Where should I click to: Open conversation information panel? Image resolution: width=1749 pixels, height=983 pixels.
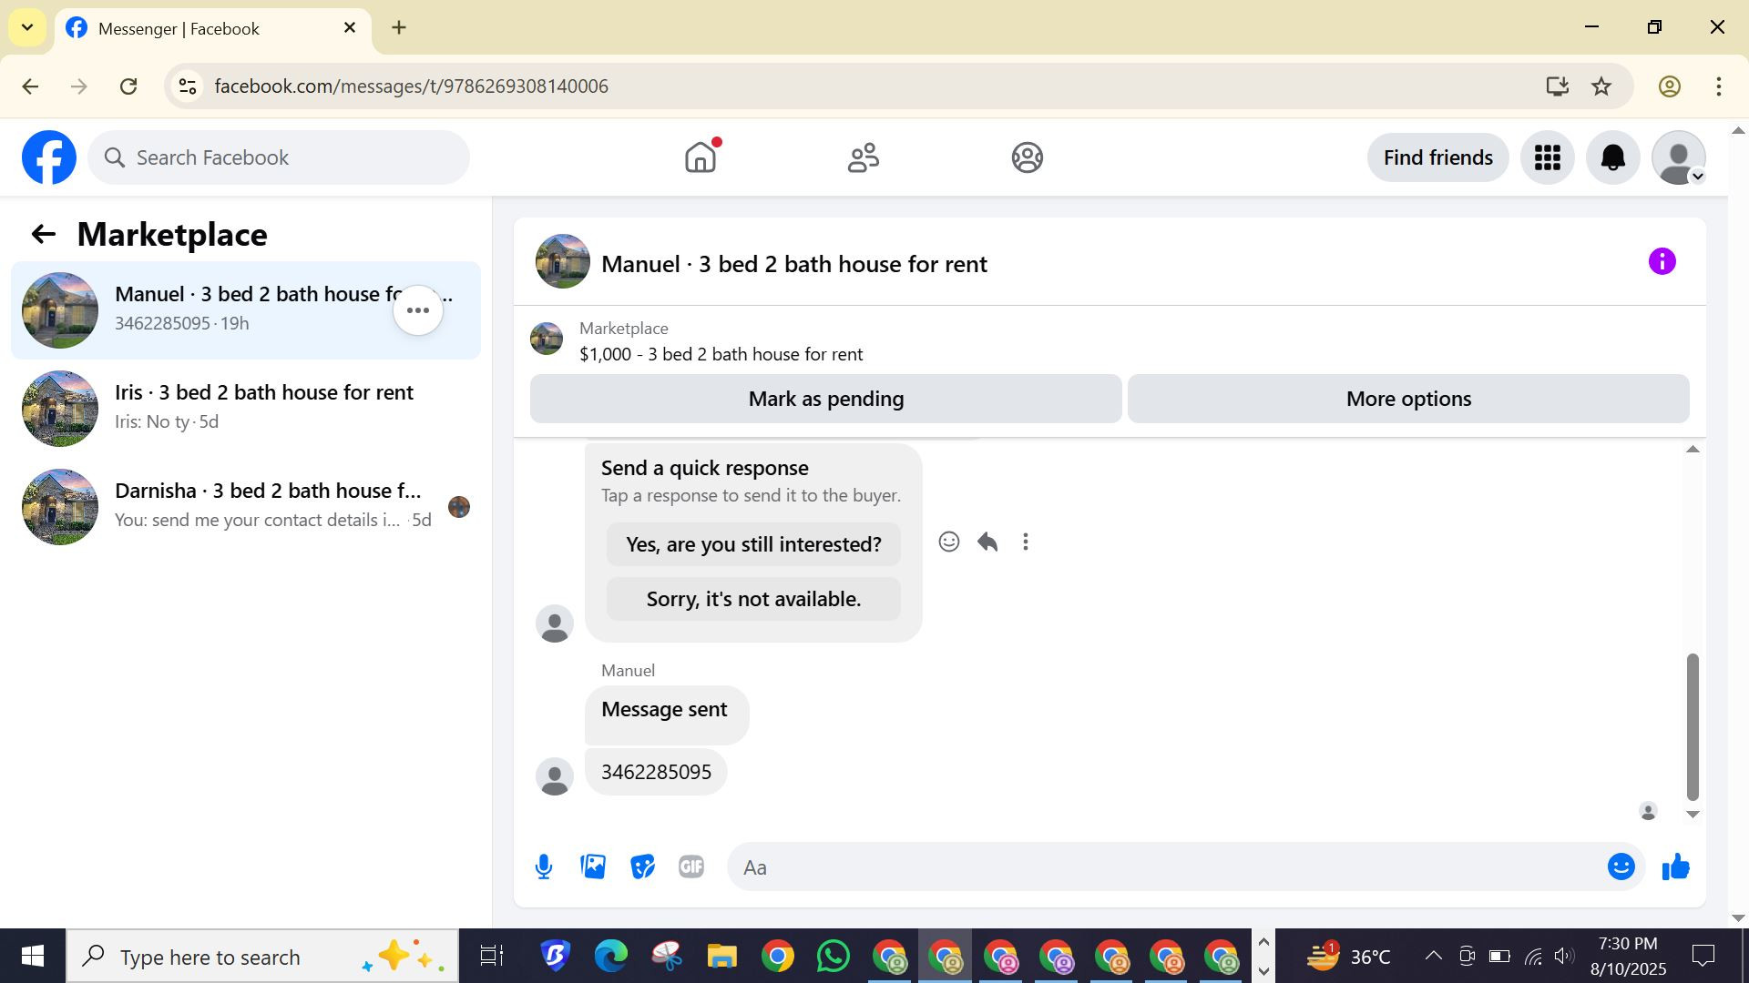[1662, 262]
